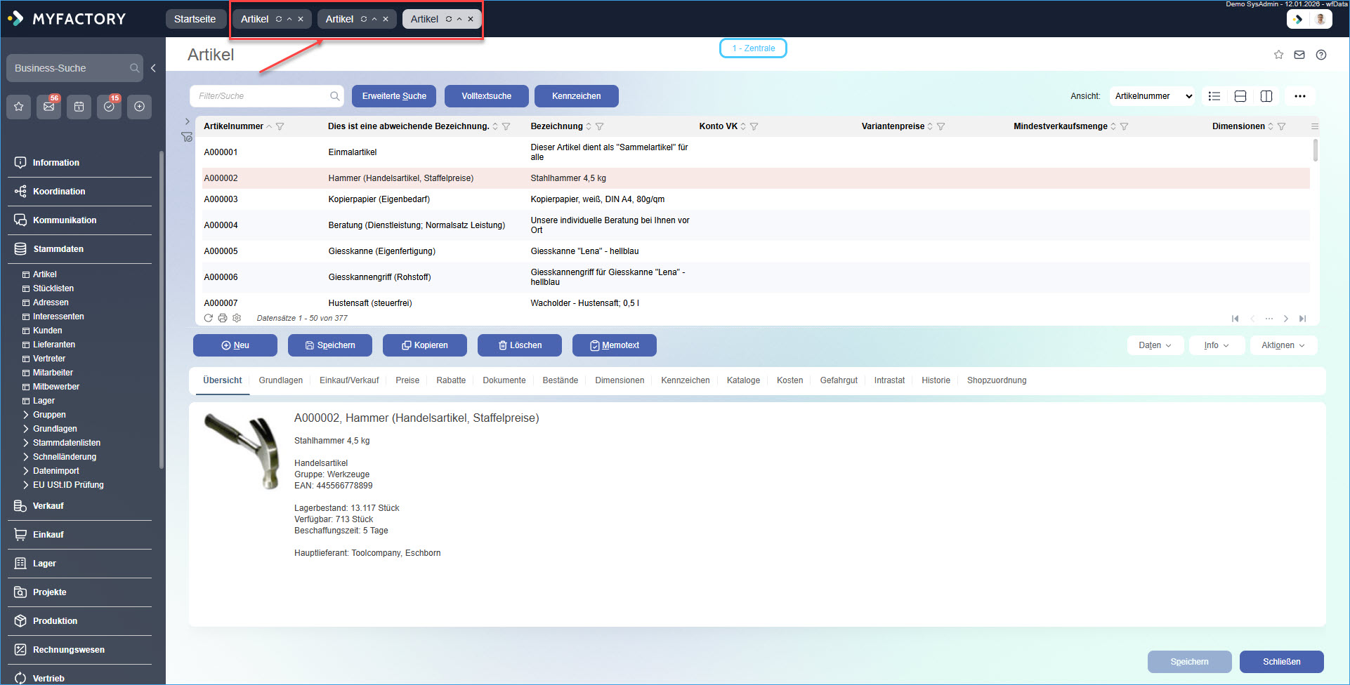This screenshot has height=685, width=1350.
Task: Refresh the article list via the reload icon
Action: [209, 318]
